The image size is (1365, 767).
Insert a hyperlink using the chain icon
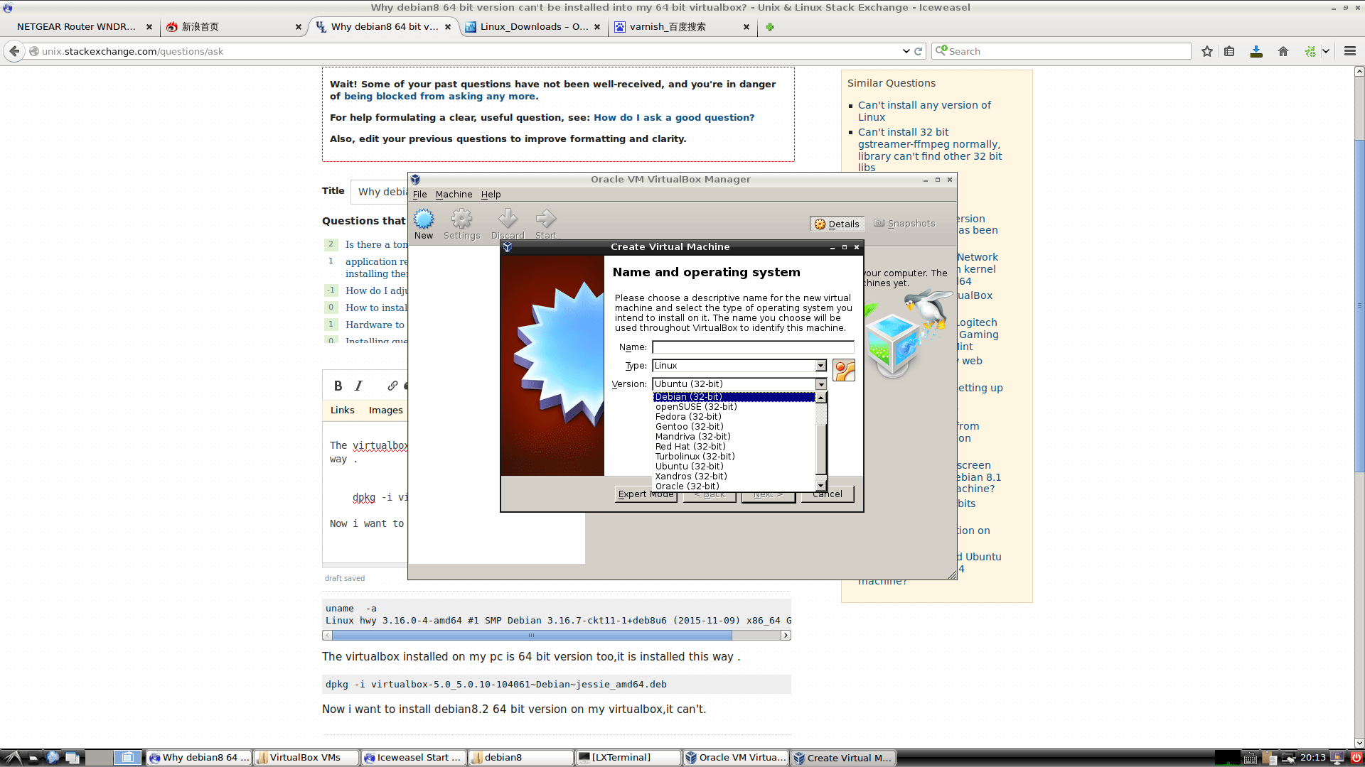(392, 386)
